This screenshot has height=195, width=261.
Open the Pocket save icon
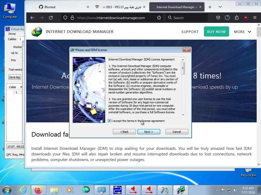pyautogui.click(x=218, y=18)
